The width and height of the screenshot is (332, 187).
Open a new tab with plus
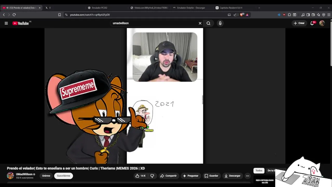coord(259,8)
